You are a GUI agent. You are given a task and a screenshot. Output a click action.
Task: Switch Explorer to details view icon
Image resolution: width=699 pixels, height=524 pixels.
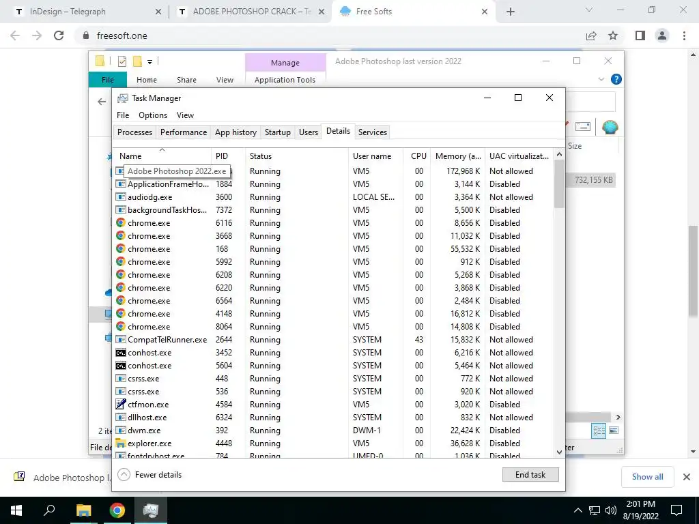[x=599, y=431]
